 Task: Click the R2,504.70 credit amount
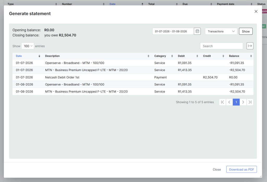pyautogui.click(x=210, y=77)
